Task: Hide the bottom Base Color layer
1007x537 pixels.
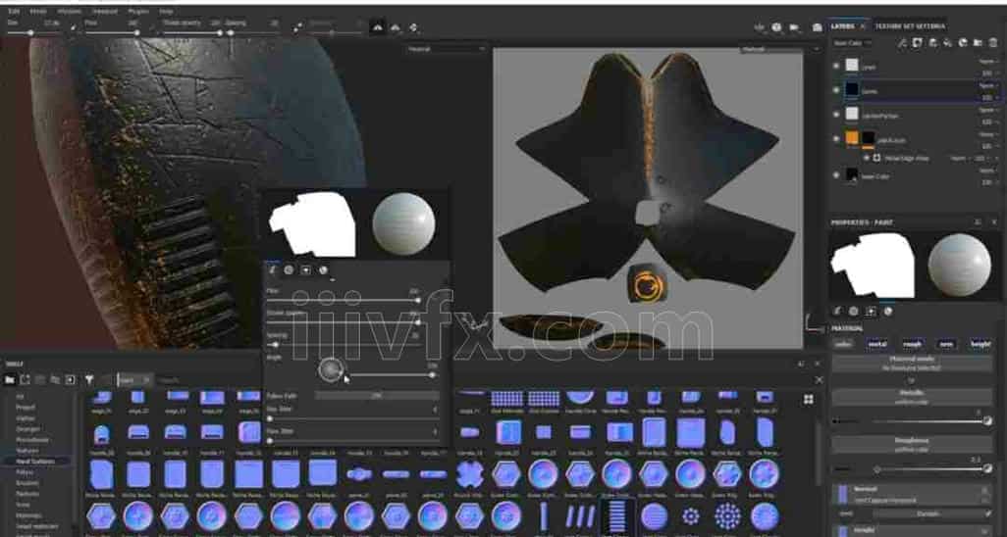Action: [836, 174]
